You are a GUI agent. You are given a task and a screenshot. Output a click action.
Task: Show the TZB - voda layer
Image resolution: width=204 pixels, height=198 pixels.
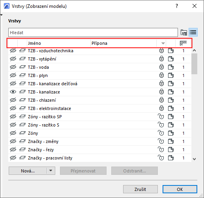point(13,67)
